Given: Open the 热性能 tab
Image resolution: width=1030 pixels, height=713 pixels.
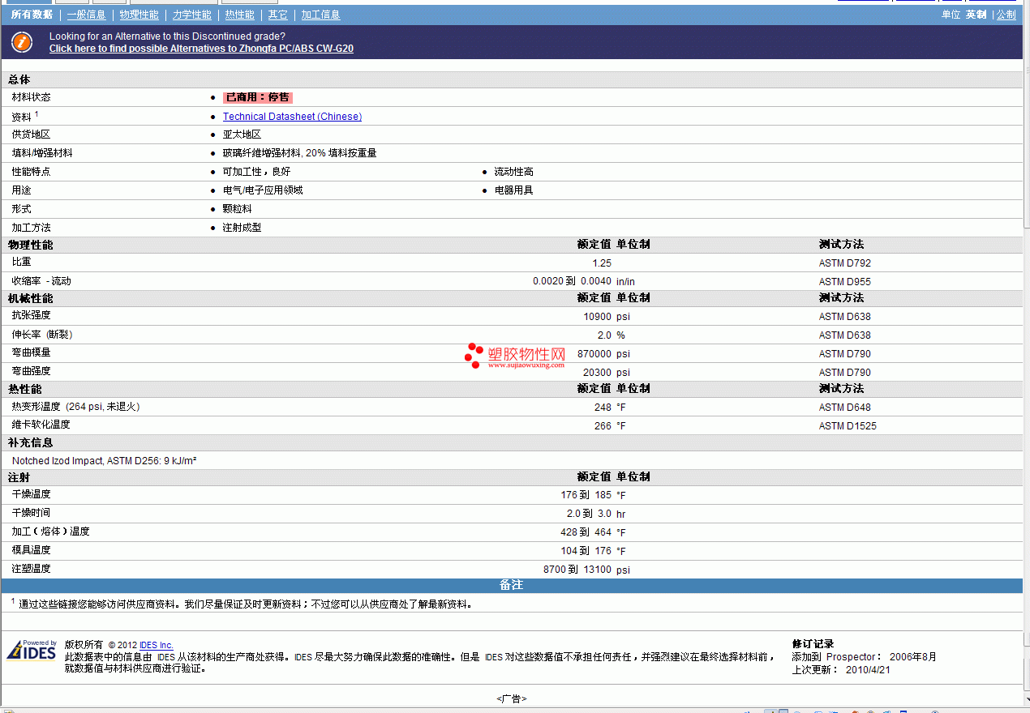Looking at the screenshot, I should coord(239,15).
